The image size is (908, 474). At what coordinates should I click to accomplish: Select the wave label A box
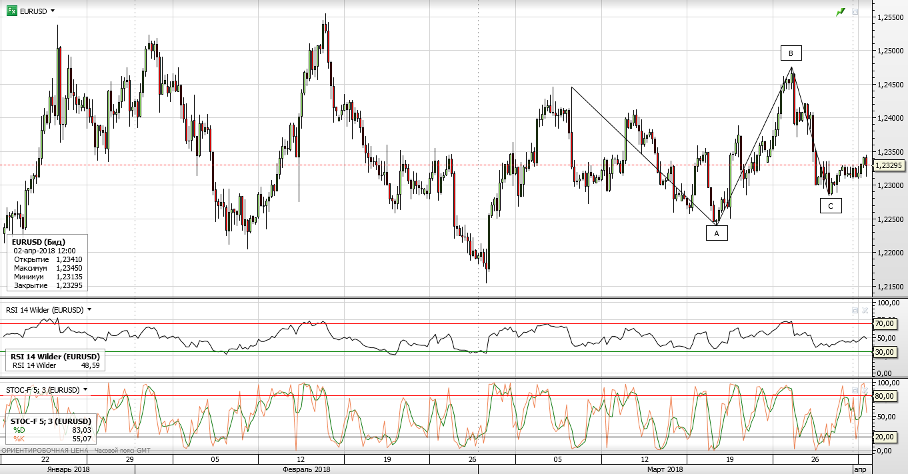point(717,233)
